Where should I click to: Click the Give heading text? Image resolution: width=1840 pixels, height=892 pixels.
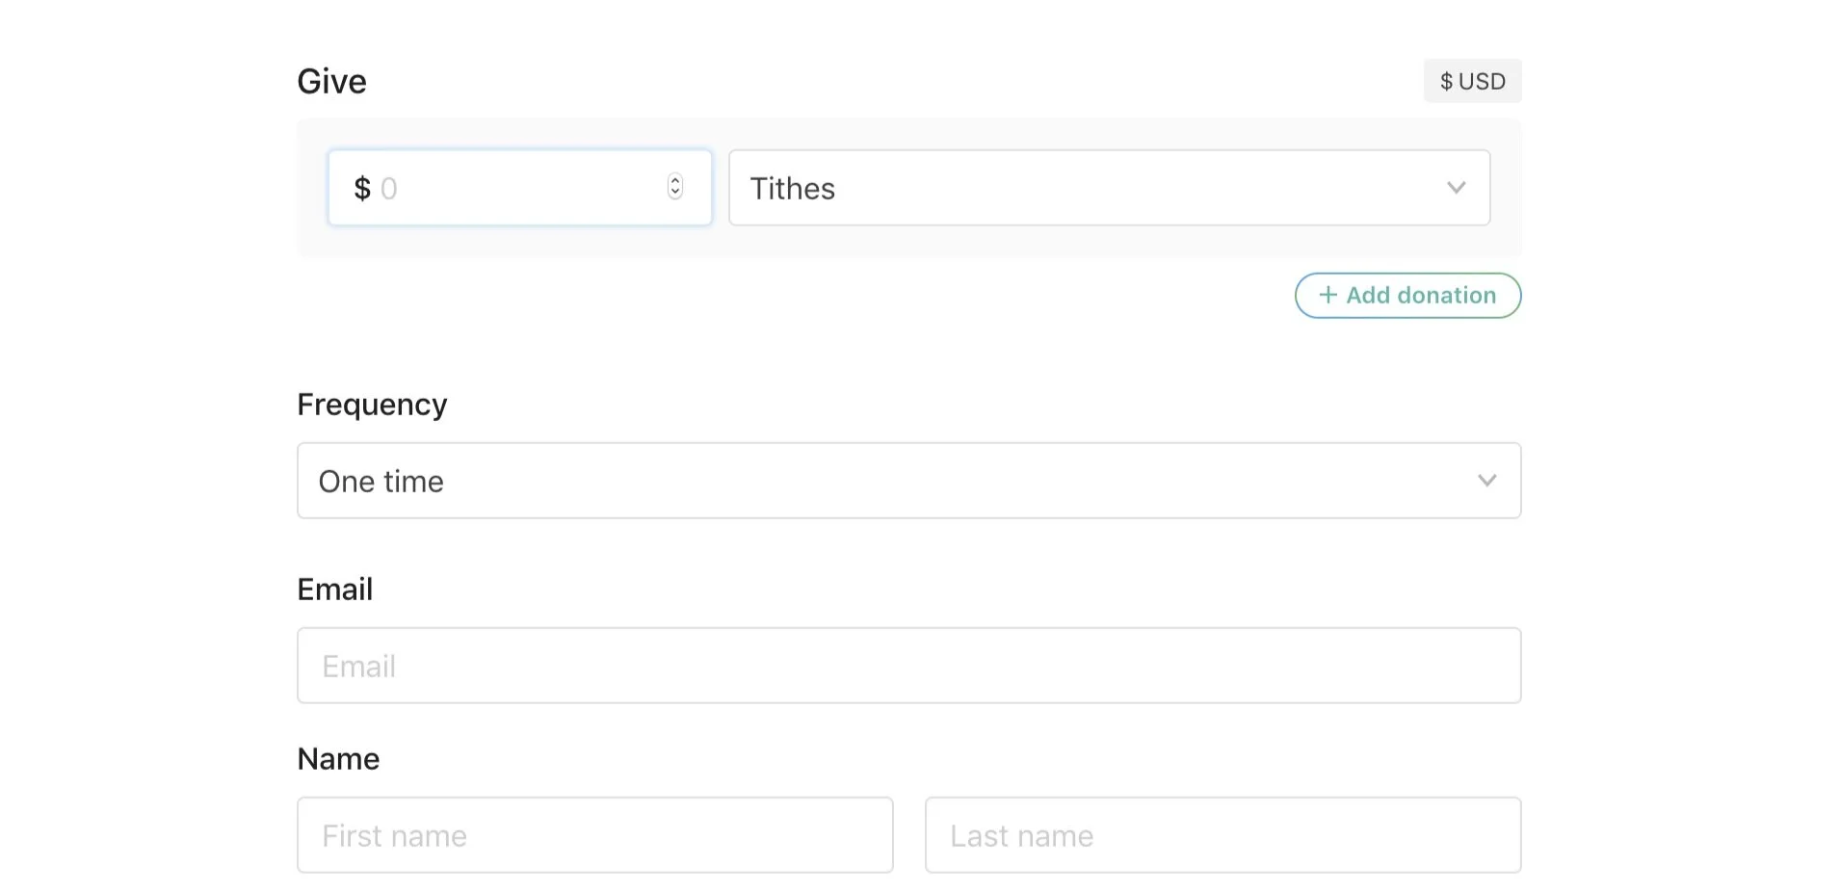[331, 82]
